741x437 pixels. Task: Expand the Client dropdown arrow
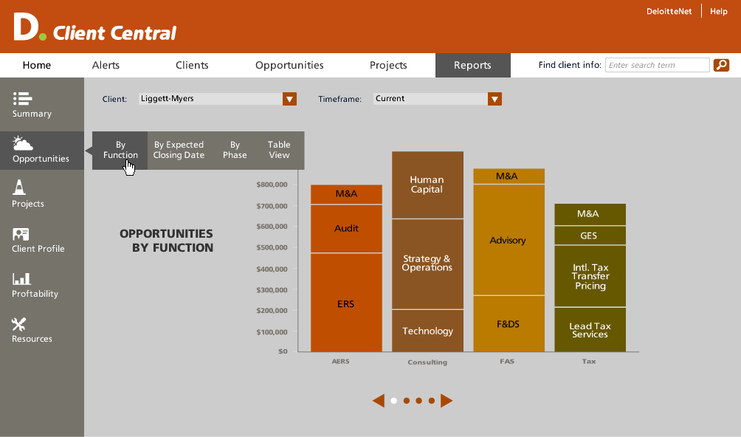click(290, 99)
